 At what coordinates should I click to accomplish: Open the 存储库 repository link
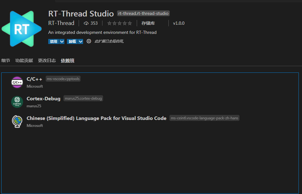(148, 23)
